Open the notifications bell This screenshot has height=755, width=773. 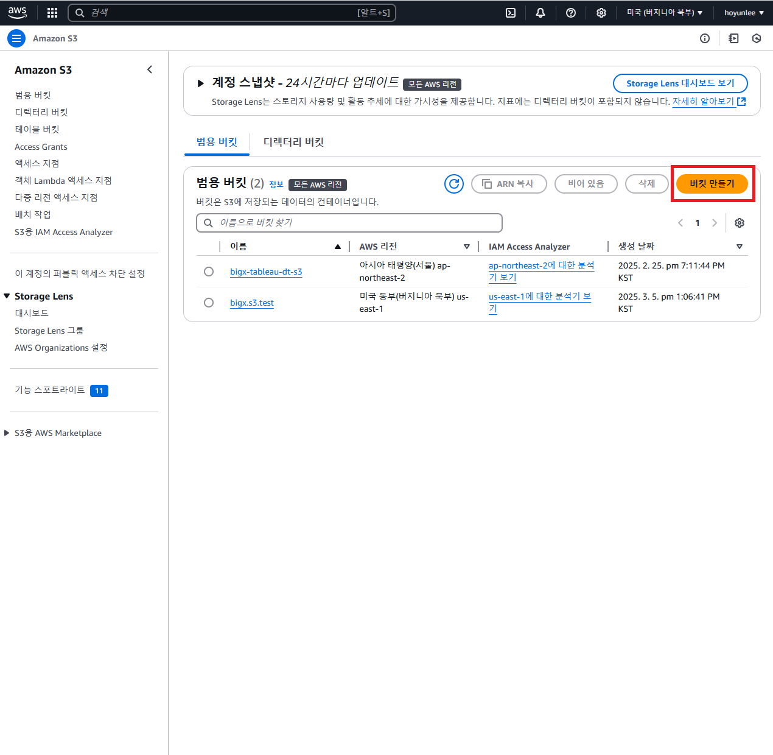[x=540, y=13]
